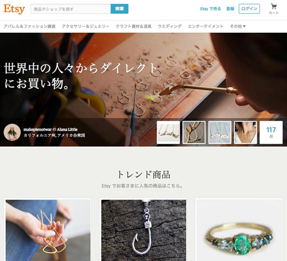Open the fish hook pendant product
This screenshot has height=261, width=287.
pyautogui.click(x=143, y=230)
